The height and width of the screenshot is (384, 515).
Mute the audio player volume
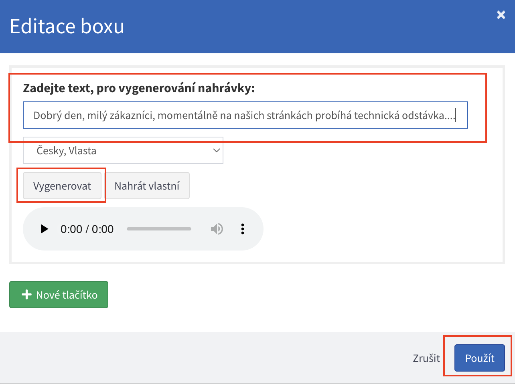pyautogui.click(x=217, y=229)
